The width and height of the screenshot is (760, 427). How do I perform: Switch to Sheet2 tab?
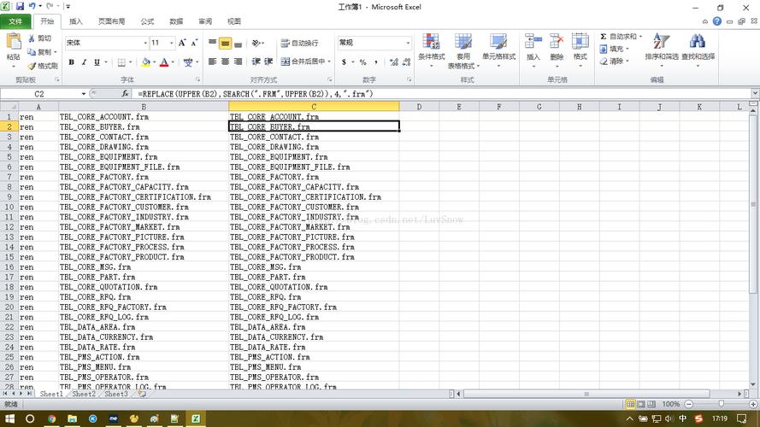tap(84, 394)
